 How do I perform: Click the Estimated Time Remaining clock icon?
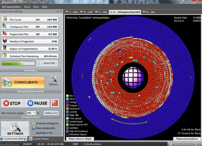click(5, 55)
